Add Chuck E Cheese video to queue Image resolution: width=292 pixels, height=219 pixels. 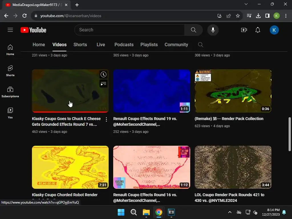(103, 84)
